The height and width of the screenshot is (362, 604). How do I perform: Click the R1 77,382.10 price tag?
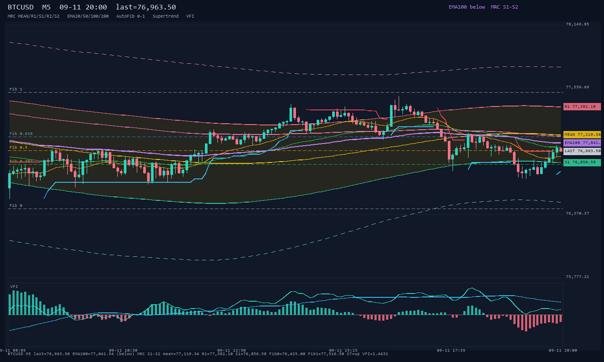pos(582,106)
